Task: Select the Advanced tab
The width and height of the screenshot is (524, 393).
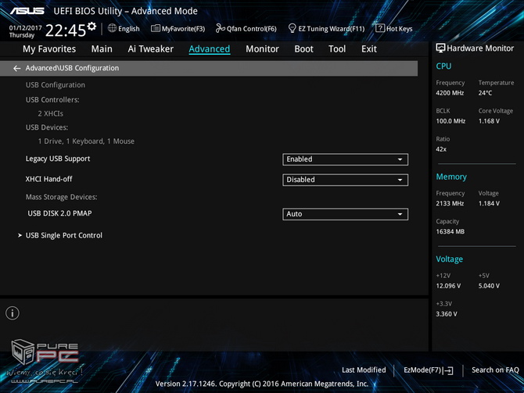Action: [209, 49]
